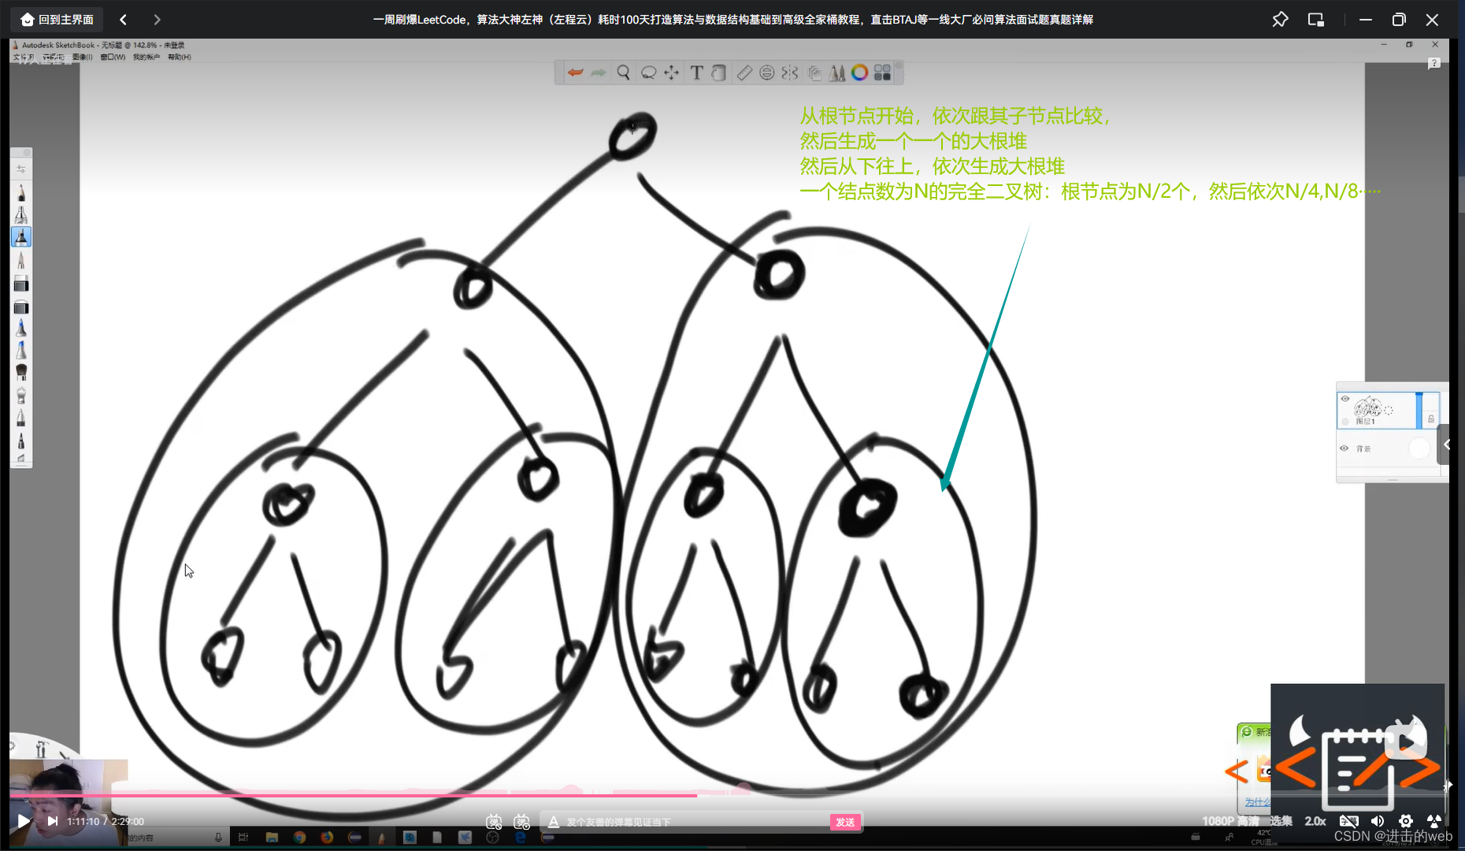Open the 帮助(H) menu

coord(180,57)
